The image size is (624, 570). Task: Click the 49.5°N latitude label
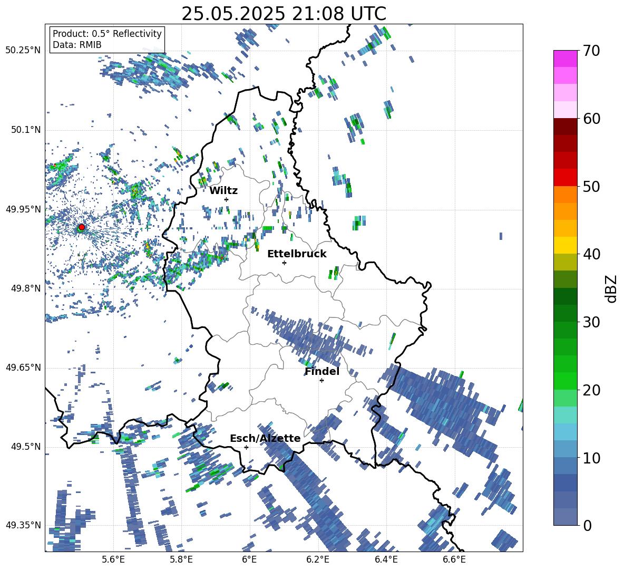point(26,447)
